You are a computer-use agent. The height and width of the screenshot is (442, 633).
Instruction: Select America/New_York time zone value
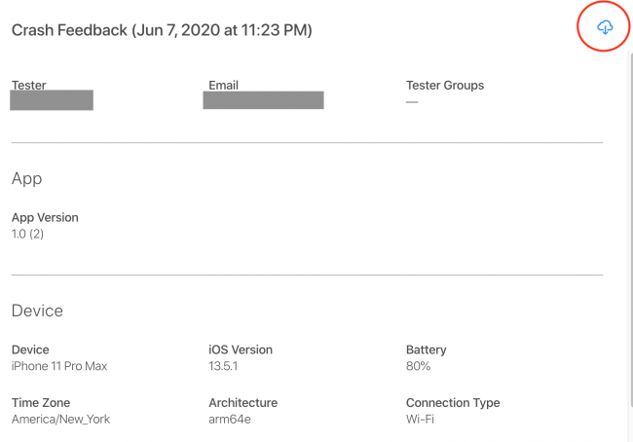[x=60, y=420]
